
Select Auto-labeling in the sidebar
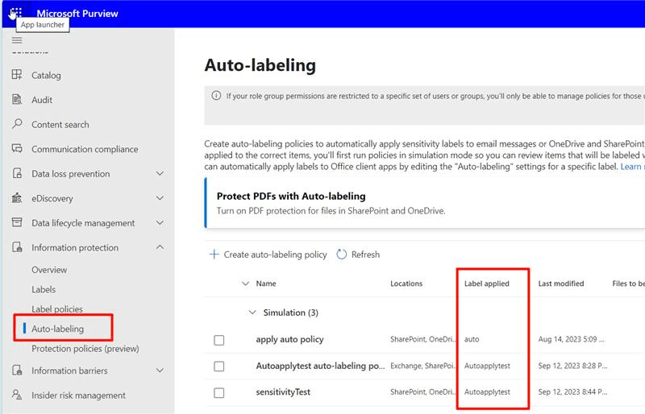pos(57,329)
